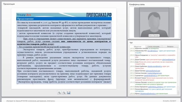The width and height of the screenshot is (182, 102).
Task: Open the Список пользователей tab
Action: coord(154,46)
